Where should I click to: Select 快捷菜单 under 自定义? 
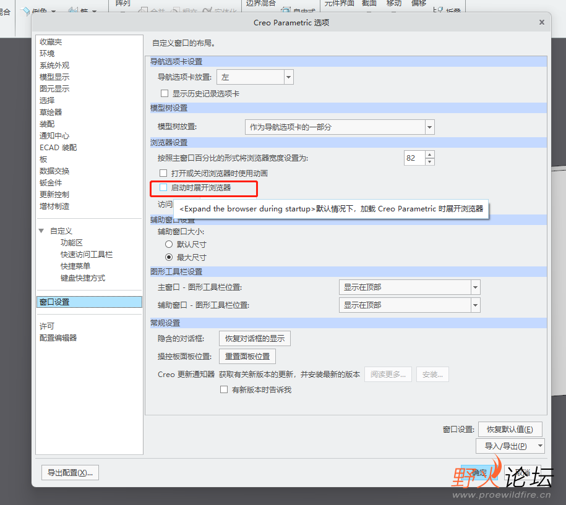point(75,266)
